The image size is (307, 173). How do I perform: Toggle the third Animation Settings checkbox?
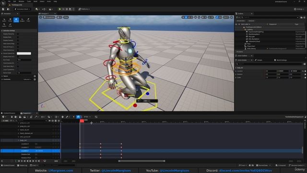[x=18, y=40]
